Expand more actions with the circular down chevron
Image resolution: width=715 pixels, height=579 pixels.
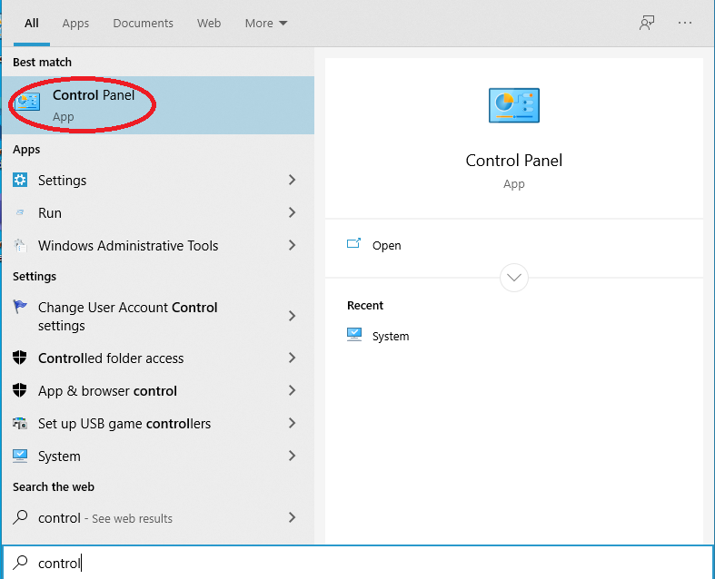pyautogui.click(x=514, y=278)
